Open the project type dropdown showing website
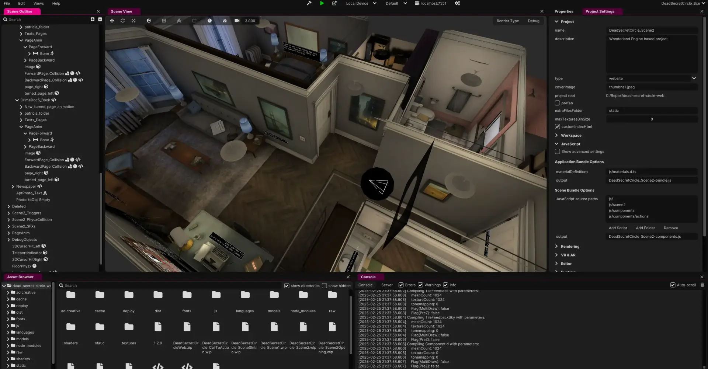This screenshot has width=708, height=369. point(651,78)
